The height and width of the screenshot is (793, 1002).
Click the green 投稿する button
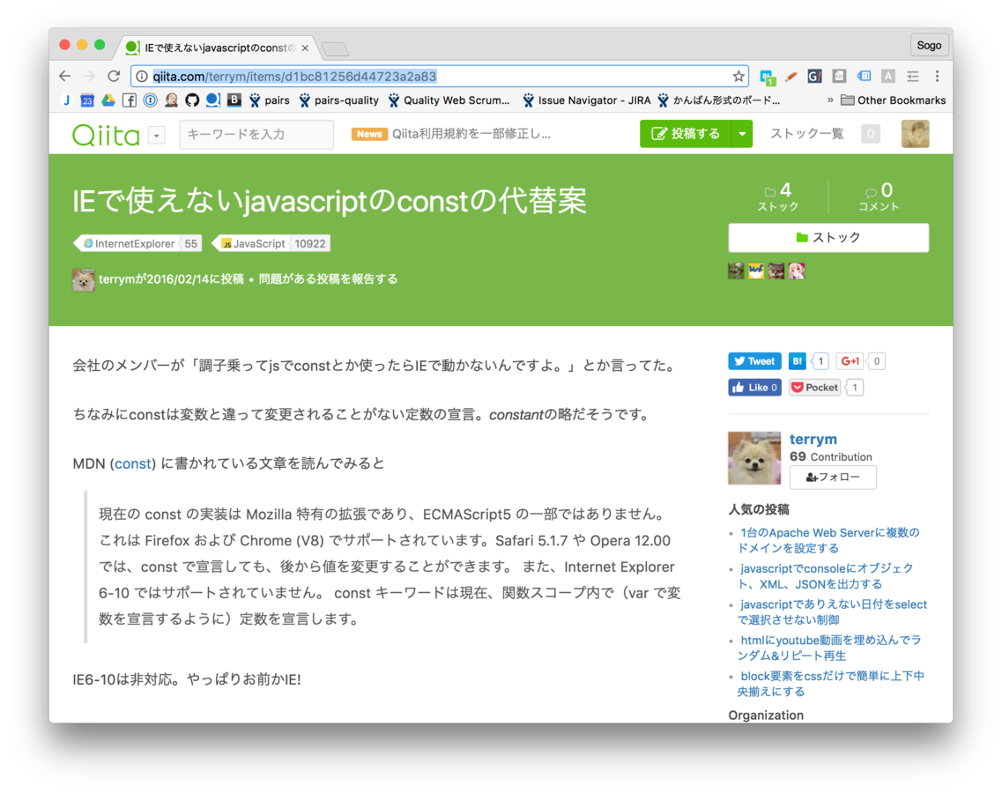coord(686,134)
